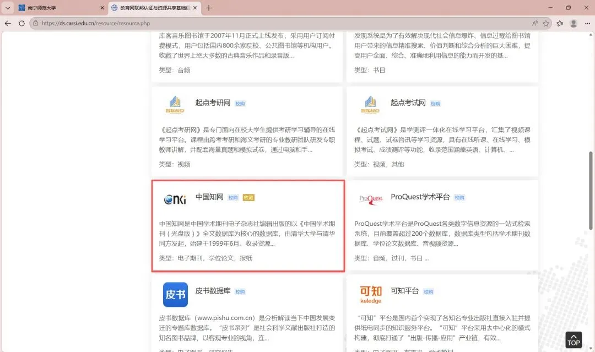Click the 起点考研网 logo
Image resolution: width=595 pixels, height=352 pixels.
click(x=175, y=105)
